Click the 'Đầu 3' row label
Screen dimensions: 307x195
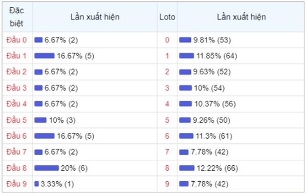[x=16, y=88]
